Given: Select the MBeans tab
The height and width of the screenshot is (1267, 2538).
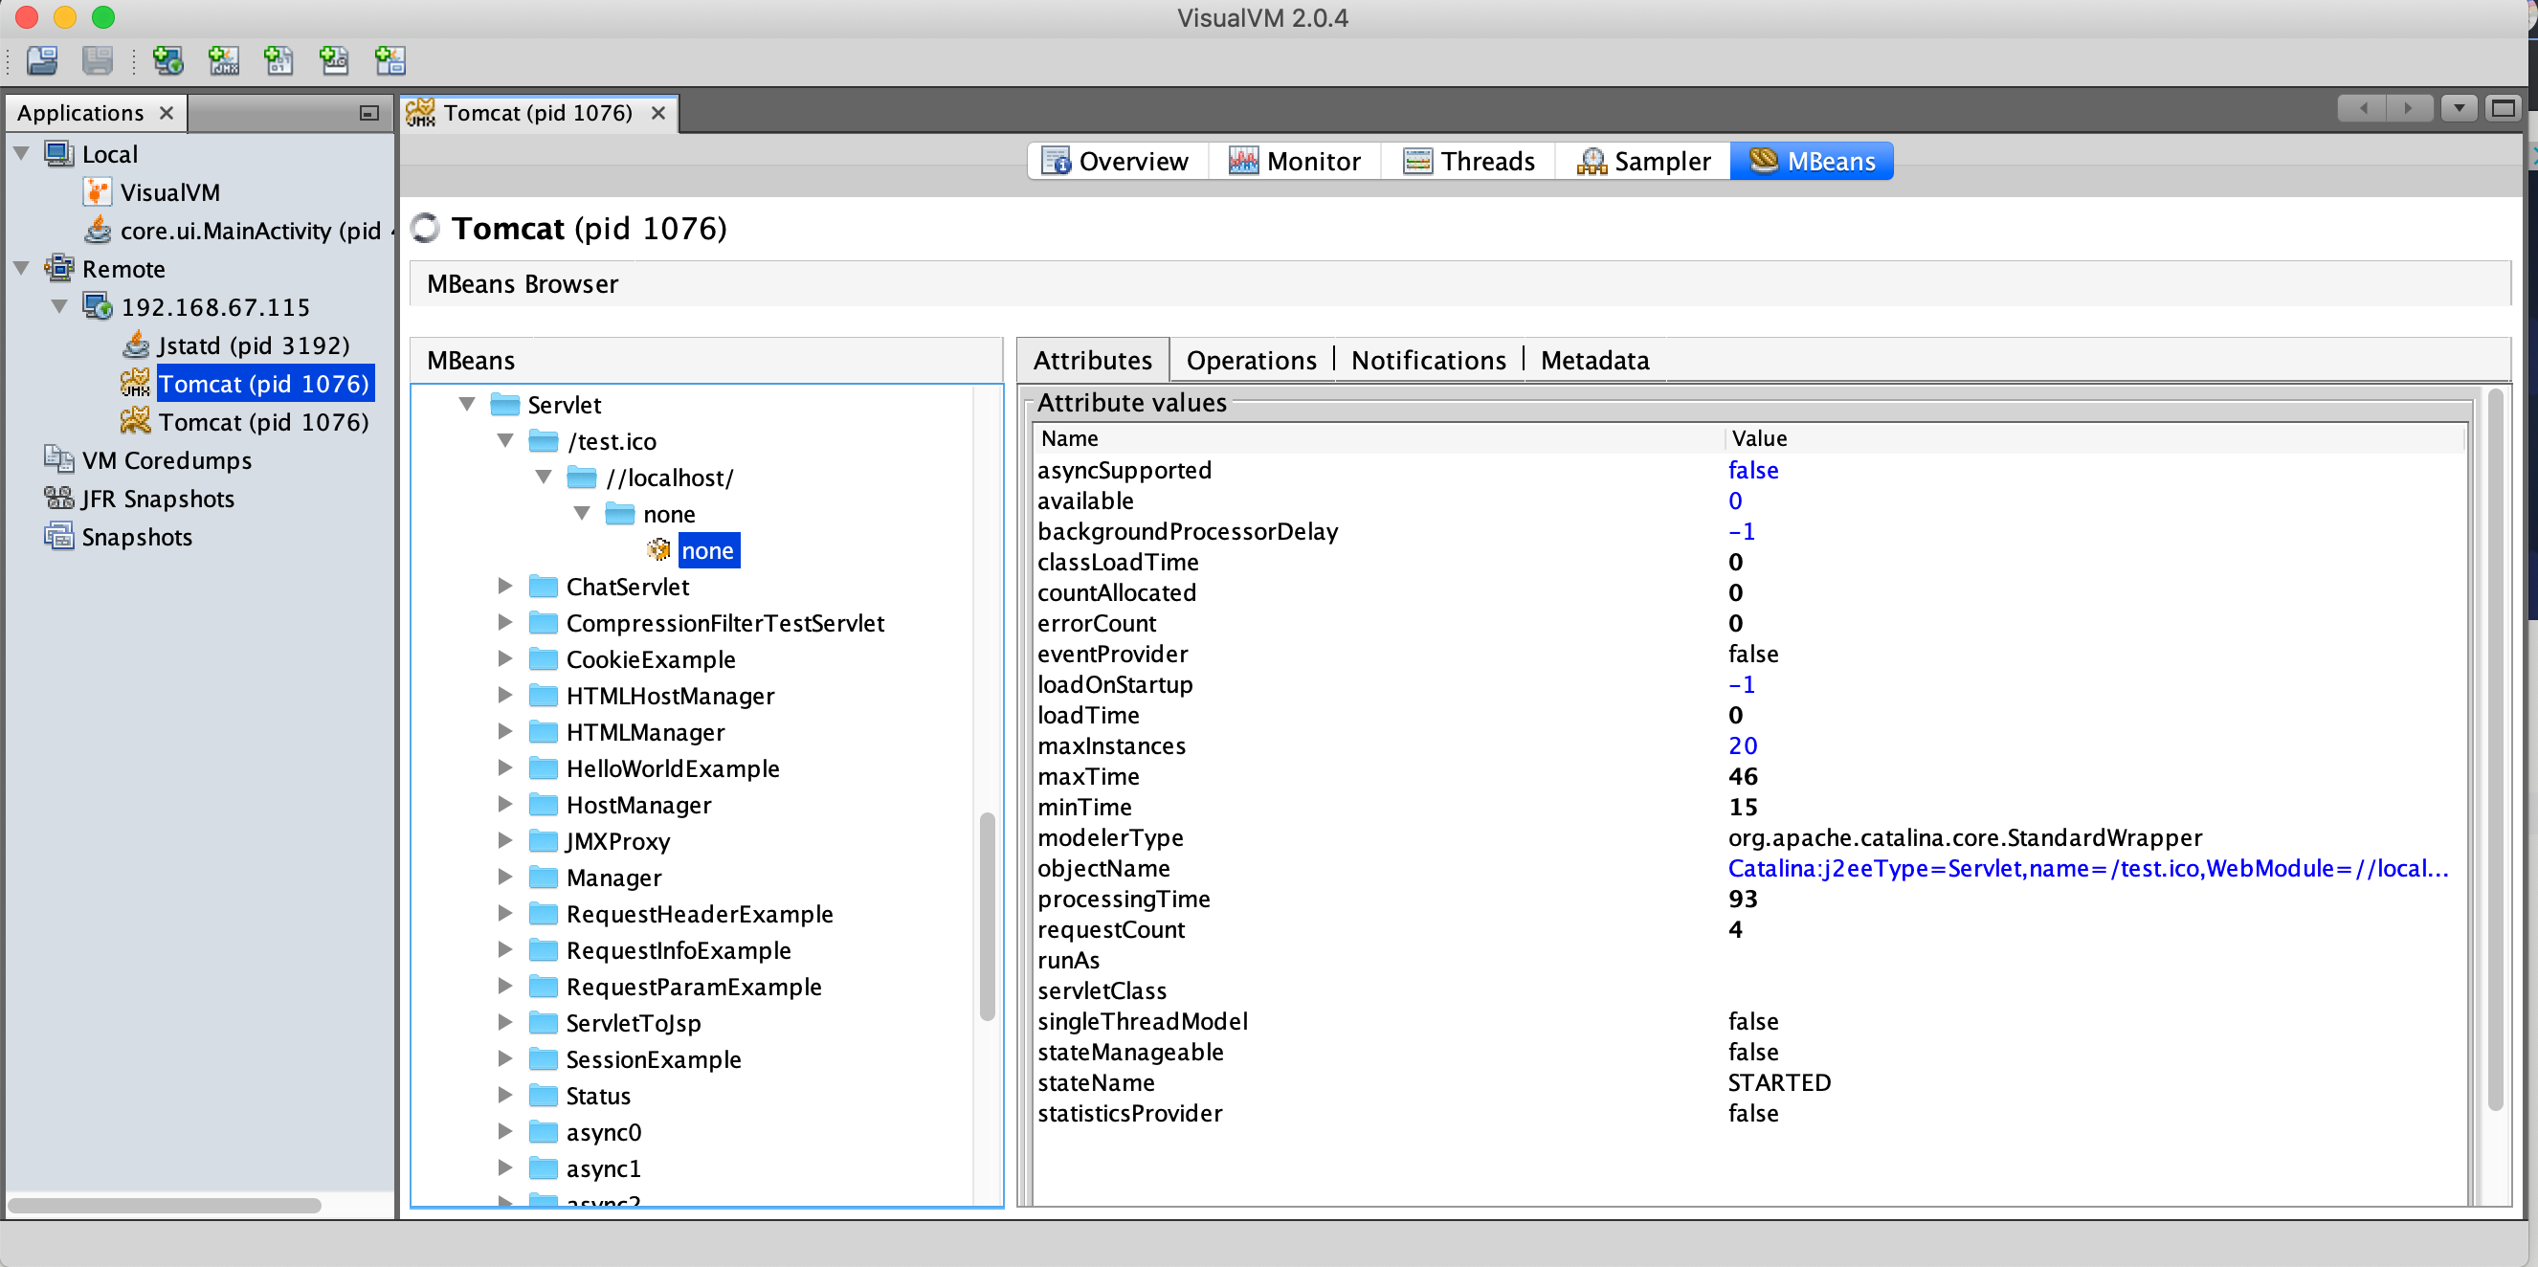Looking at the screenshot, I should coord(1813,161).
